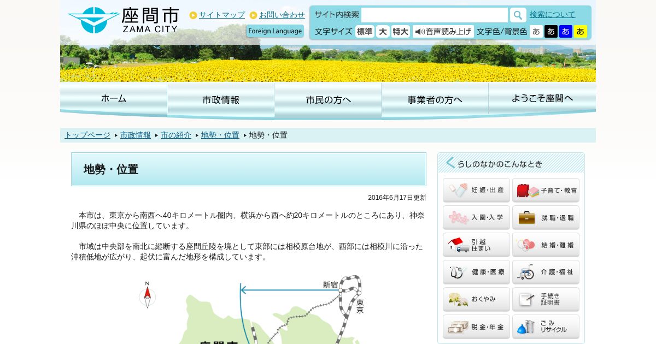Image resolution: width=656 pixels, height=344 pixels.
Task: Select black background color swatch
Action: (551, 32)
